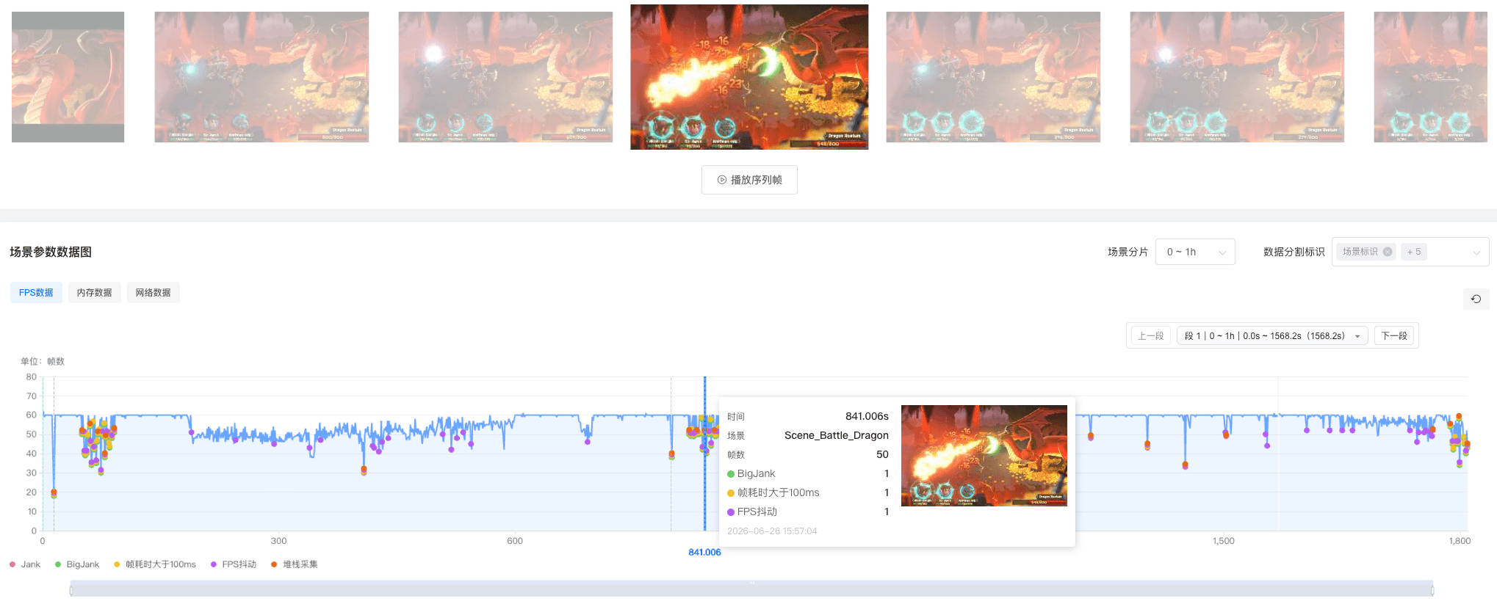Jump to the next segment with 下一段
1497x604 pixels.
tap(1394, 336)
